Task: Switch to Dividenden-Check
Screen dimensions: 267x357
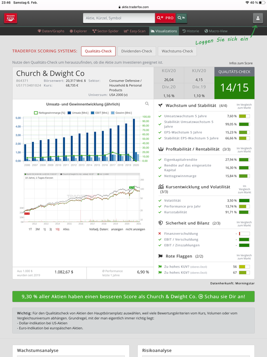Action: (x=137, y=51)
